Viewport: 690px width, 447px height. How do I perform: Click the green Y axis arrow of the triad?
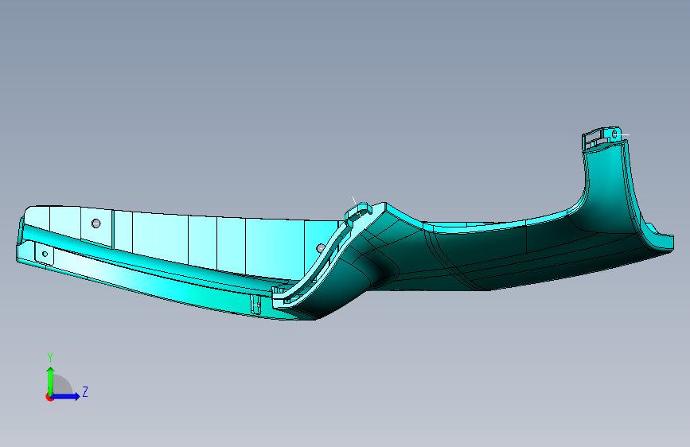[50, 380]
